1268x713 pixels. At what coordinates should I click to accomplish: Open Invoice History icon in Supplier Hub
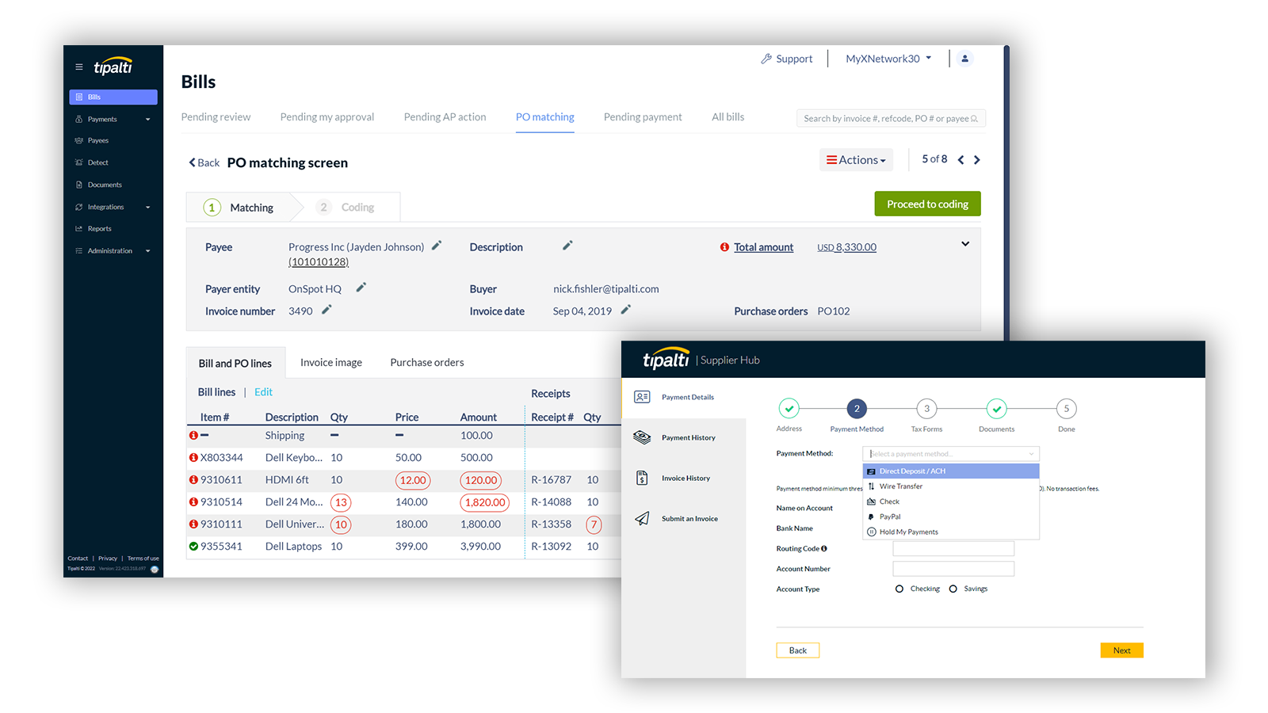click(x=642, y=478)
